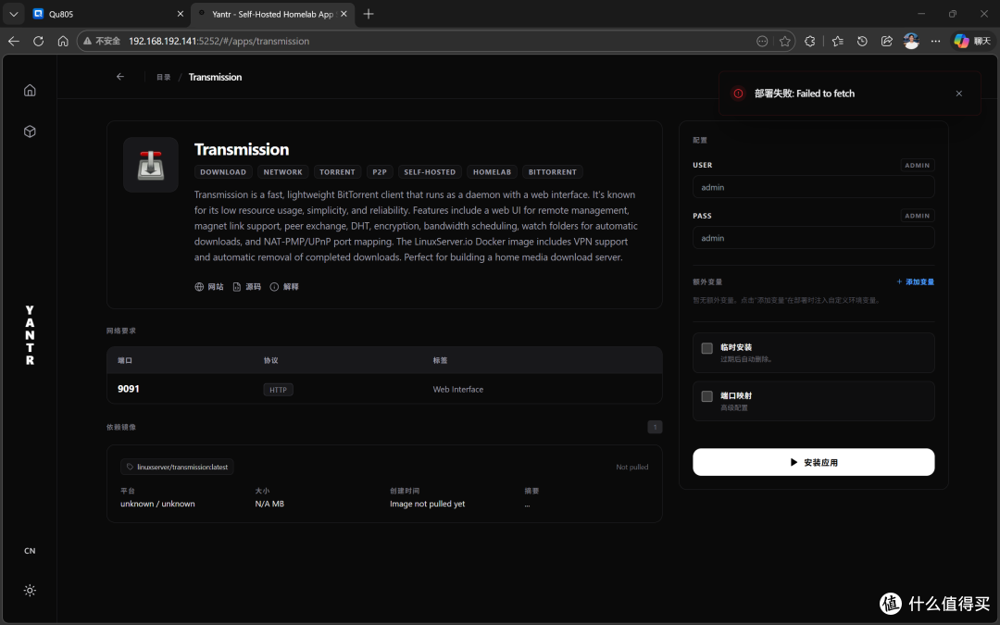
Task: Open the tab actions dropdown chevron
Action: 13,14
